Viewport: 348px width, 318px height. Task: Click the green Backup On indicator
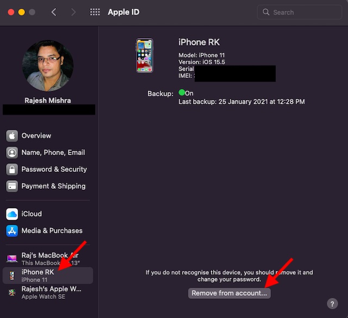[182, 92]
